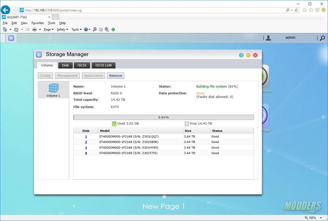Click the Storage Manager help icon

(241, 55)
